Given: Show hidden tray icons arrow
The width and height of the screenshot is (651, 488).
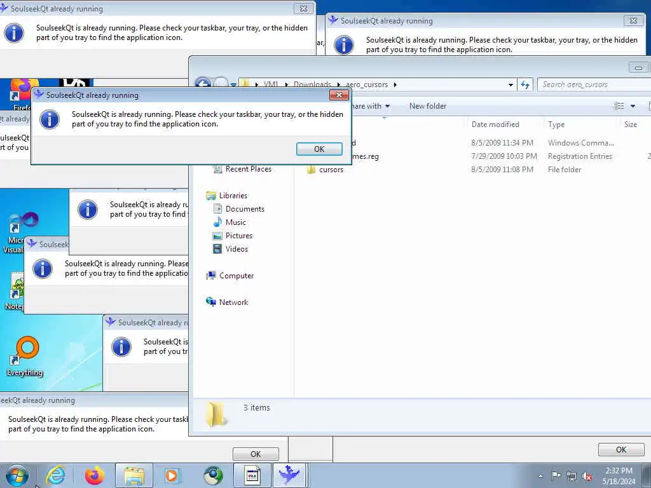Looking at the screenshot, I should coord(540,477).
